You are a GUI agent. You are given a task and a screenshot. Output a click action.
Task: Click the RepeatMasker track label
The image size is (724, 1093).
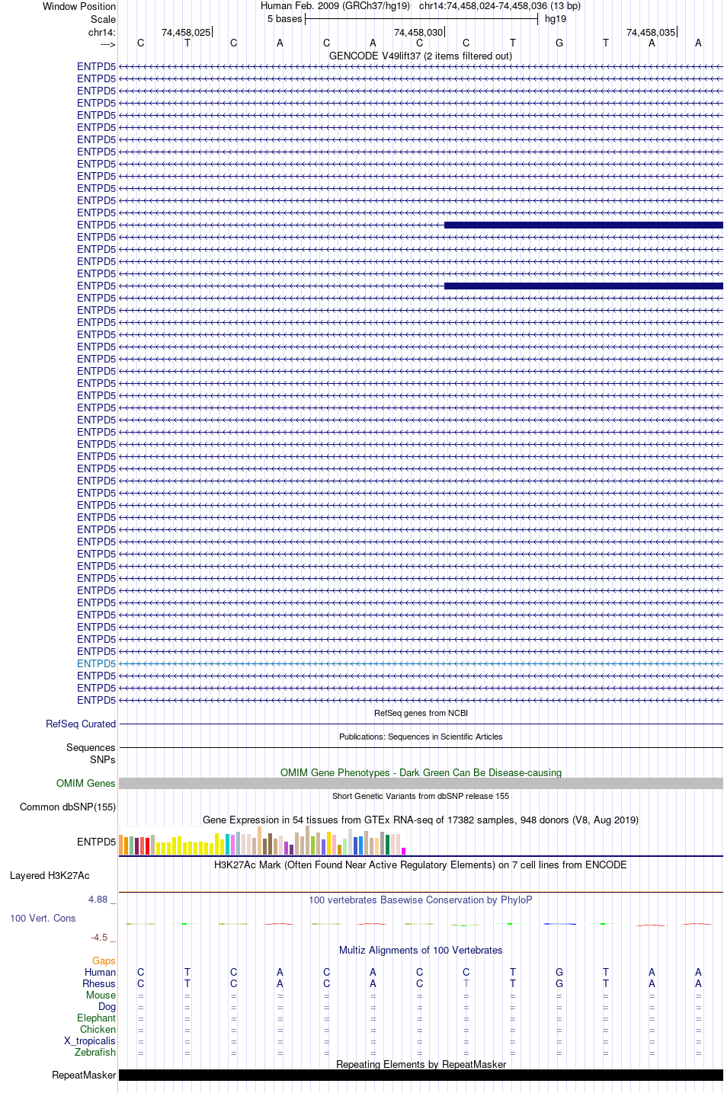[x=84, y=1075]
